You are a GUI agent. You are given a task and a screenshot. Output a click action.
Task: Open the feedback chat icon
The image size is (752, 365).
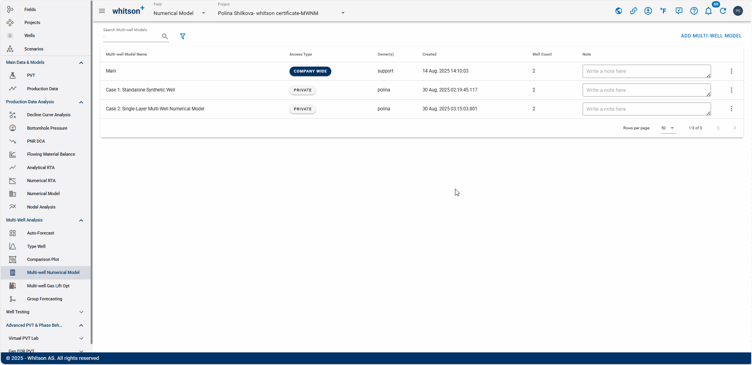(x=679, y=11)
